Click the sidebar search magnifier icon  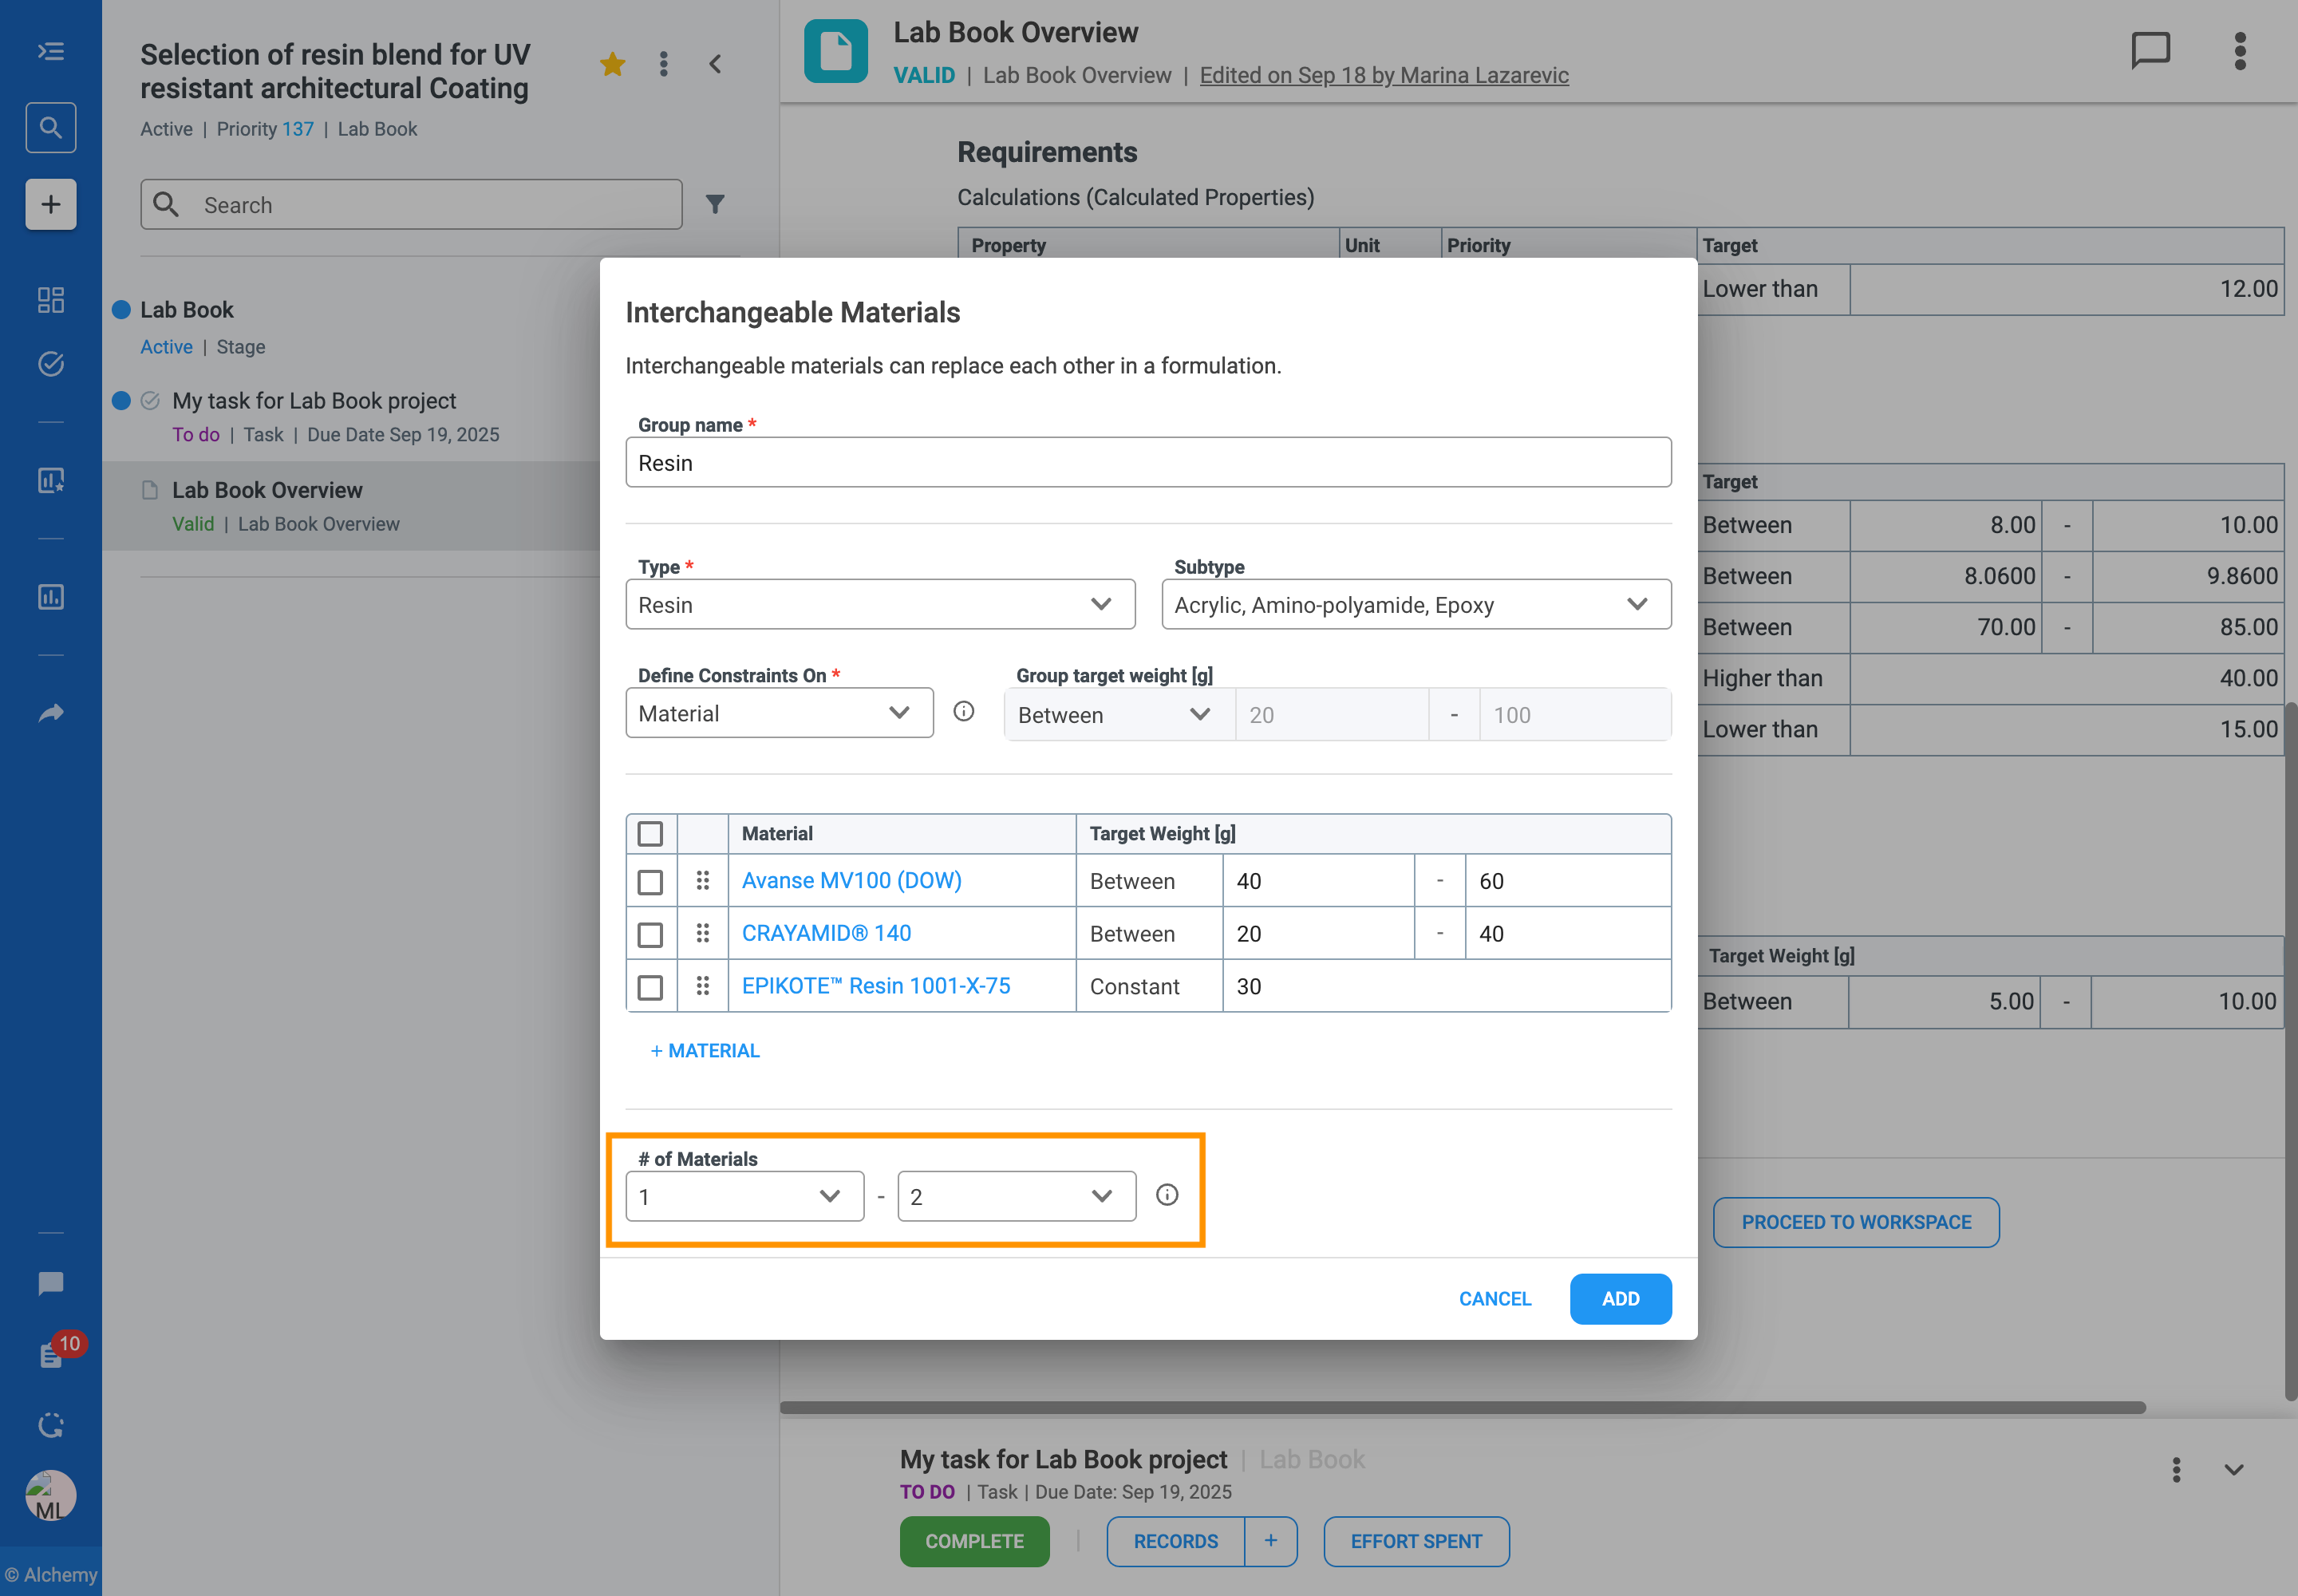(x=50, y=128)
